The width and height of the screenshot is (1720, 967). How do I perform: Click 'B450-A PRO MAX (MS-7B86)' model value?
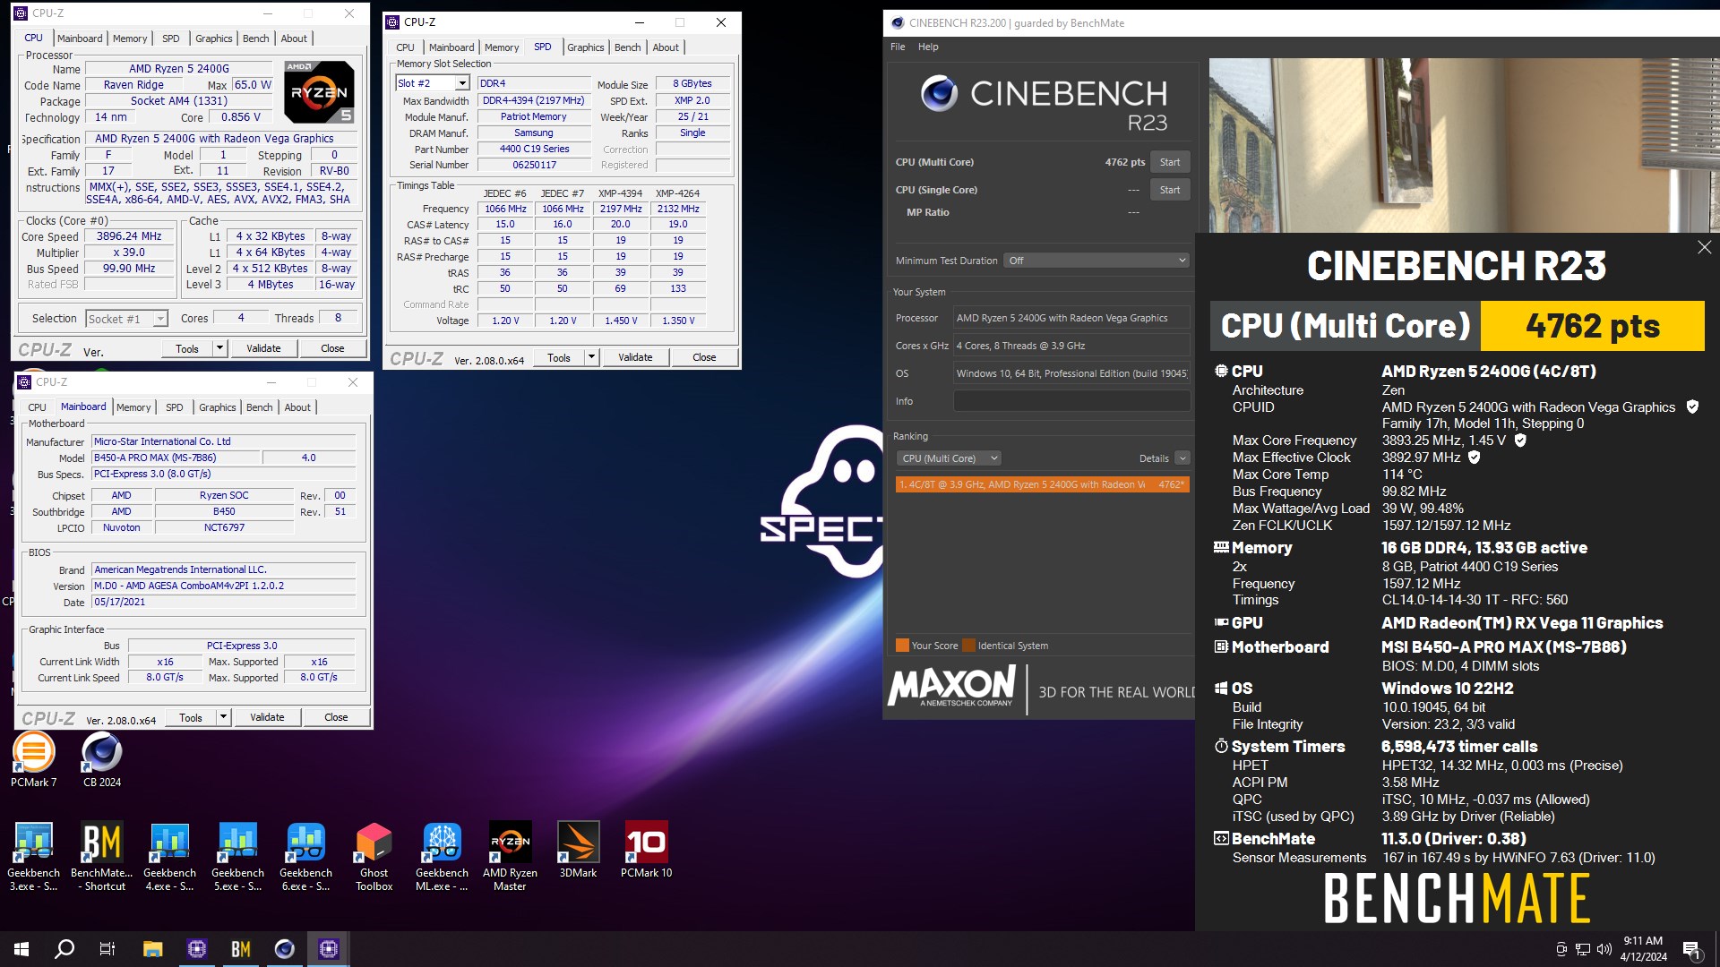[x=176, y=458]
